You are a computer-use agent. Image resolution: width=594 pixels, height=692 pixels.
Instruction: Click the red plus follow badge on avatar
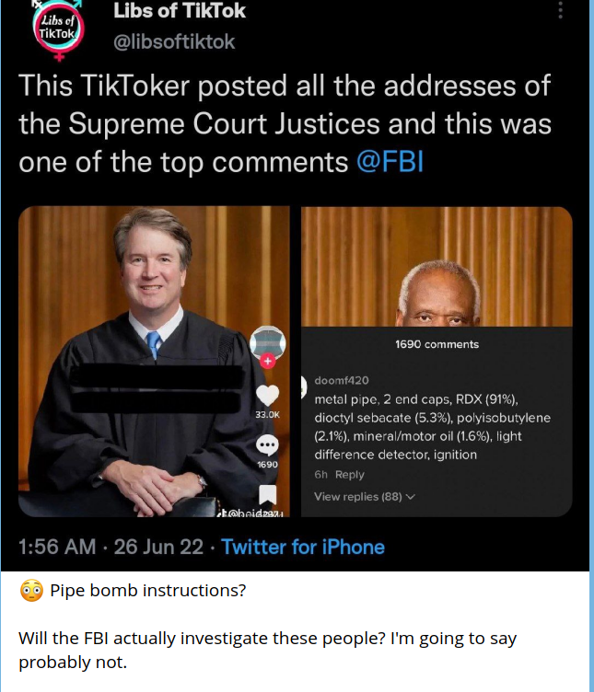268,362
